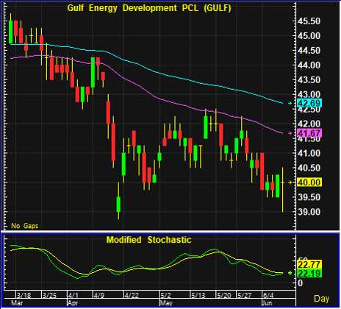Click the 3/25 date marker
Viewport: 341px width, 309px height.
(x=49, y=295)
